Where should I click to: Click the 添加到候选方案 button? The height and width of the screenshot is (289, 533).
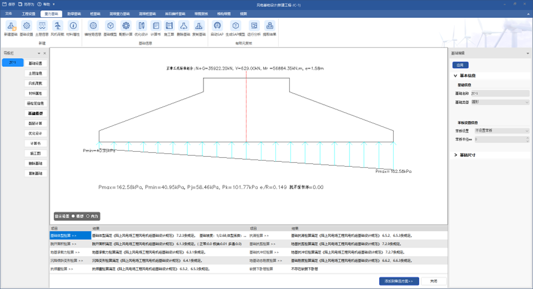(x=399, y=281)
